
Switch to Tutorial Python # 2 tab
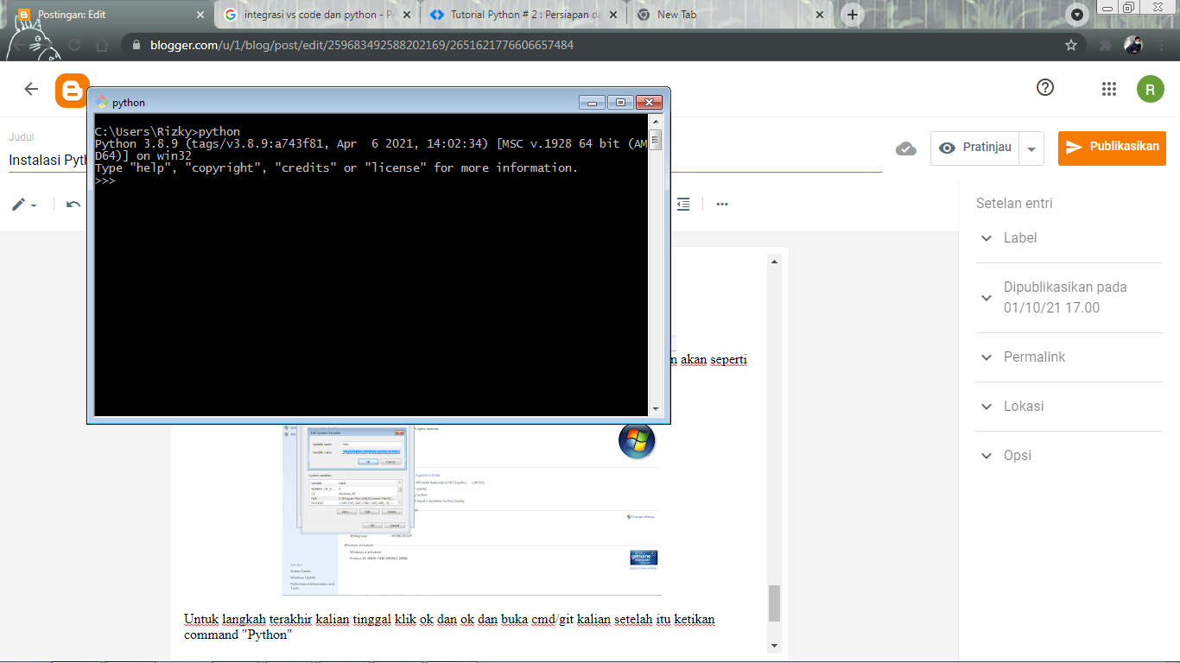click(x=524, y=15)
